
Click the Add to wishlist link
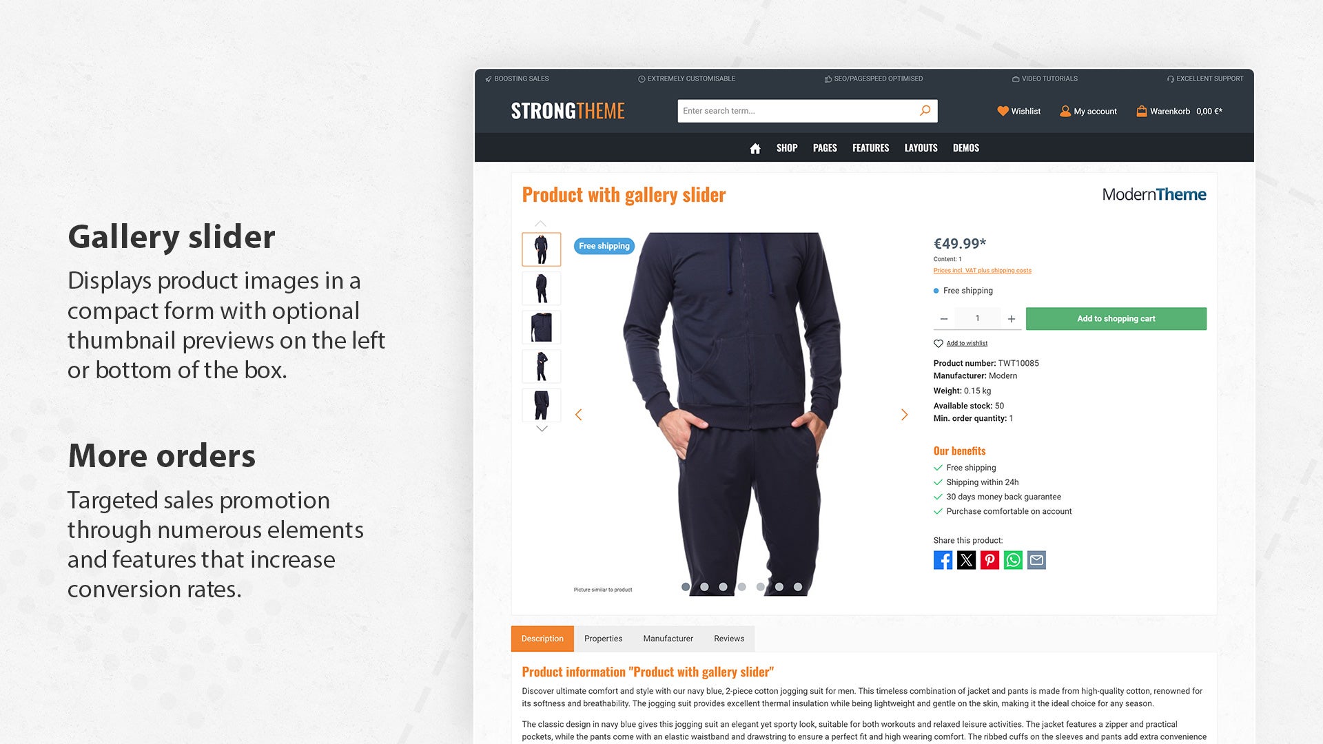[966, 343]
